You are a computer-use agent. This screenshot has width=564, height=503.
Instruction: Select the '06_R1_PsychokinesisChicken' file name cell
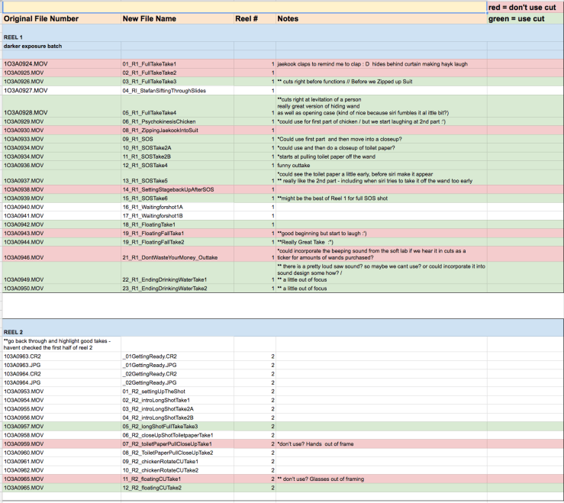[x=159, y=121]
